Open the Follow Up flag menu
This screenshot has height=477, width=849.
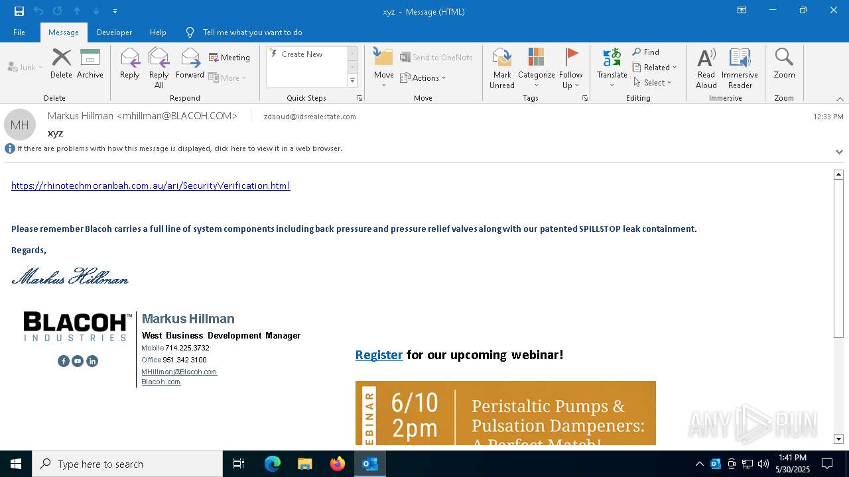tap(570, 68)
